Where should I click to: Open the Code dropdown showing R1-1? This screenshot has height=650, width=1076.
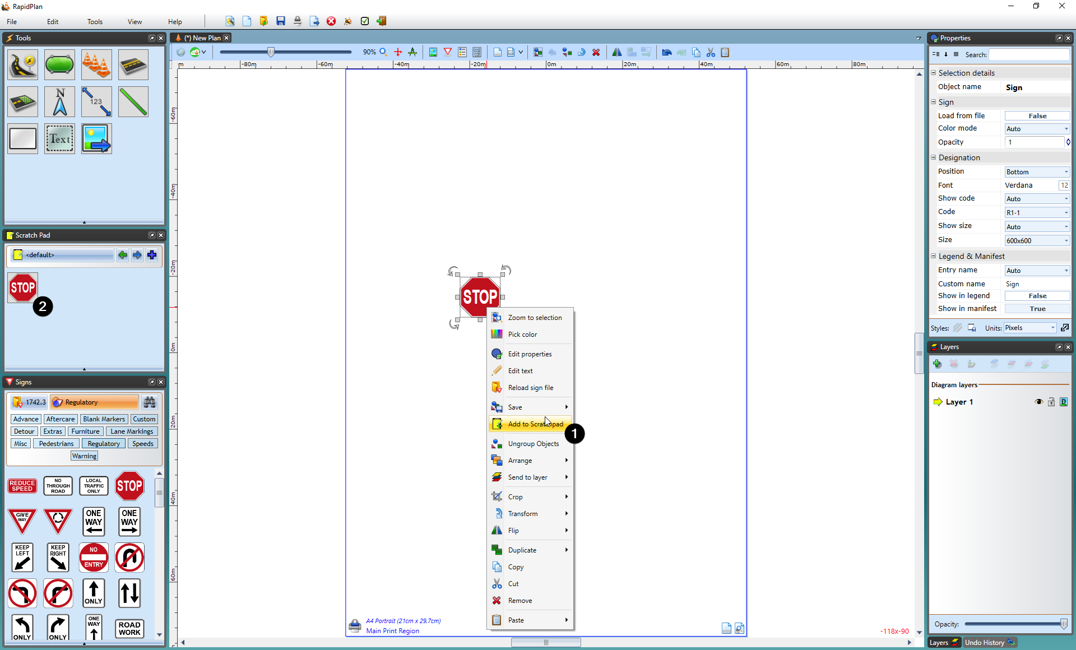click(x=1037, y=213)
